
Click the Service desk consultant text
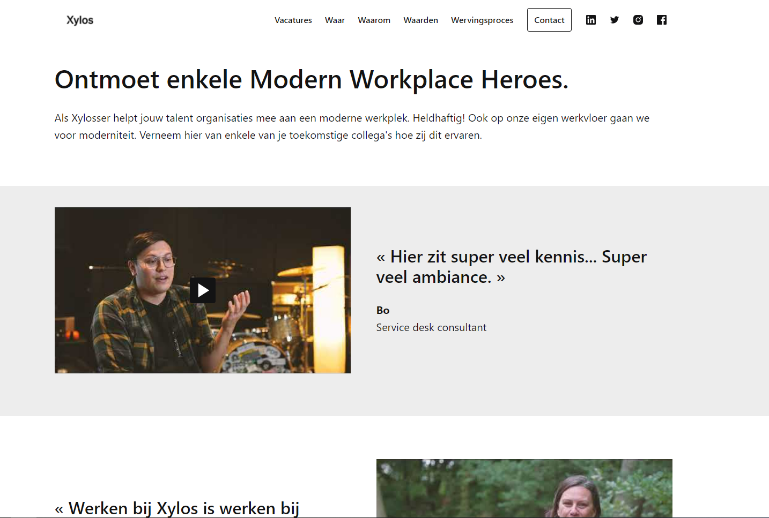(x=431, y=327)
